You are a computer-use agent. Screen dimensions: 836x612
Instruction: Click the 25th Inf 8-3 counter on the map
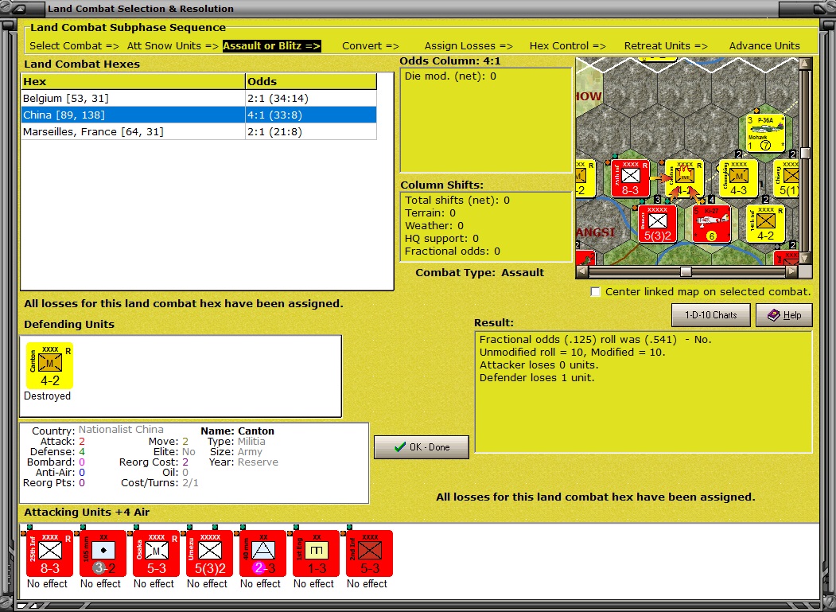coord(630,179)
